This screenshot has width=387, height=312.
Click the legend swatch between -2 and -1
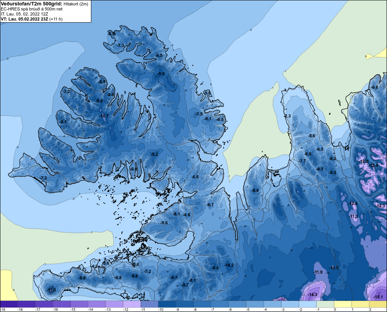tap(308, 304)
